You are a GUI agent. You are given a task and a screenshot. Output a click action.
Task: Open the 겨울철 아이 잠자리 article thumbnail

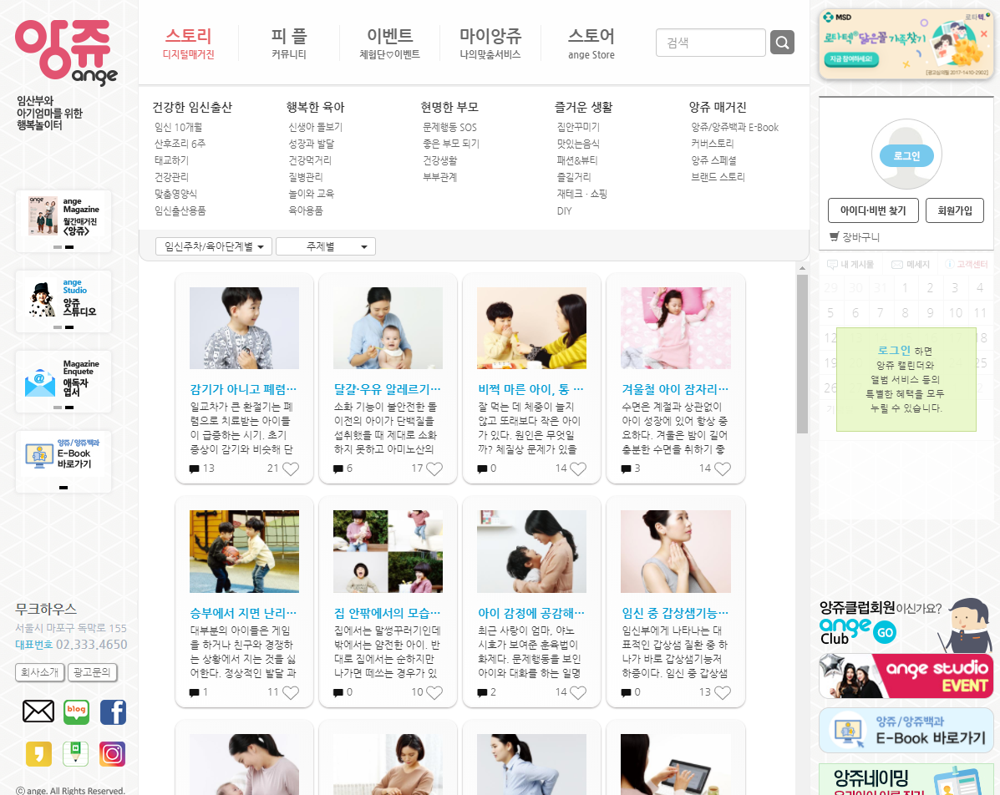(676, 328)
